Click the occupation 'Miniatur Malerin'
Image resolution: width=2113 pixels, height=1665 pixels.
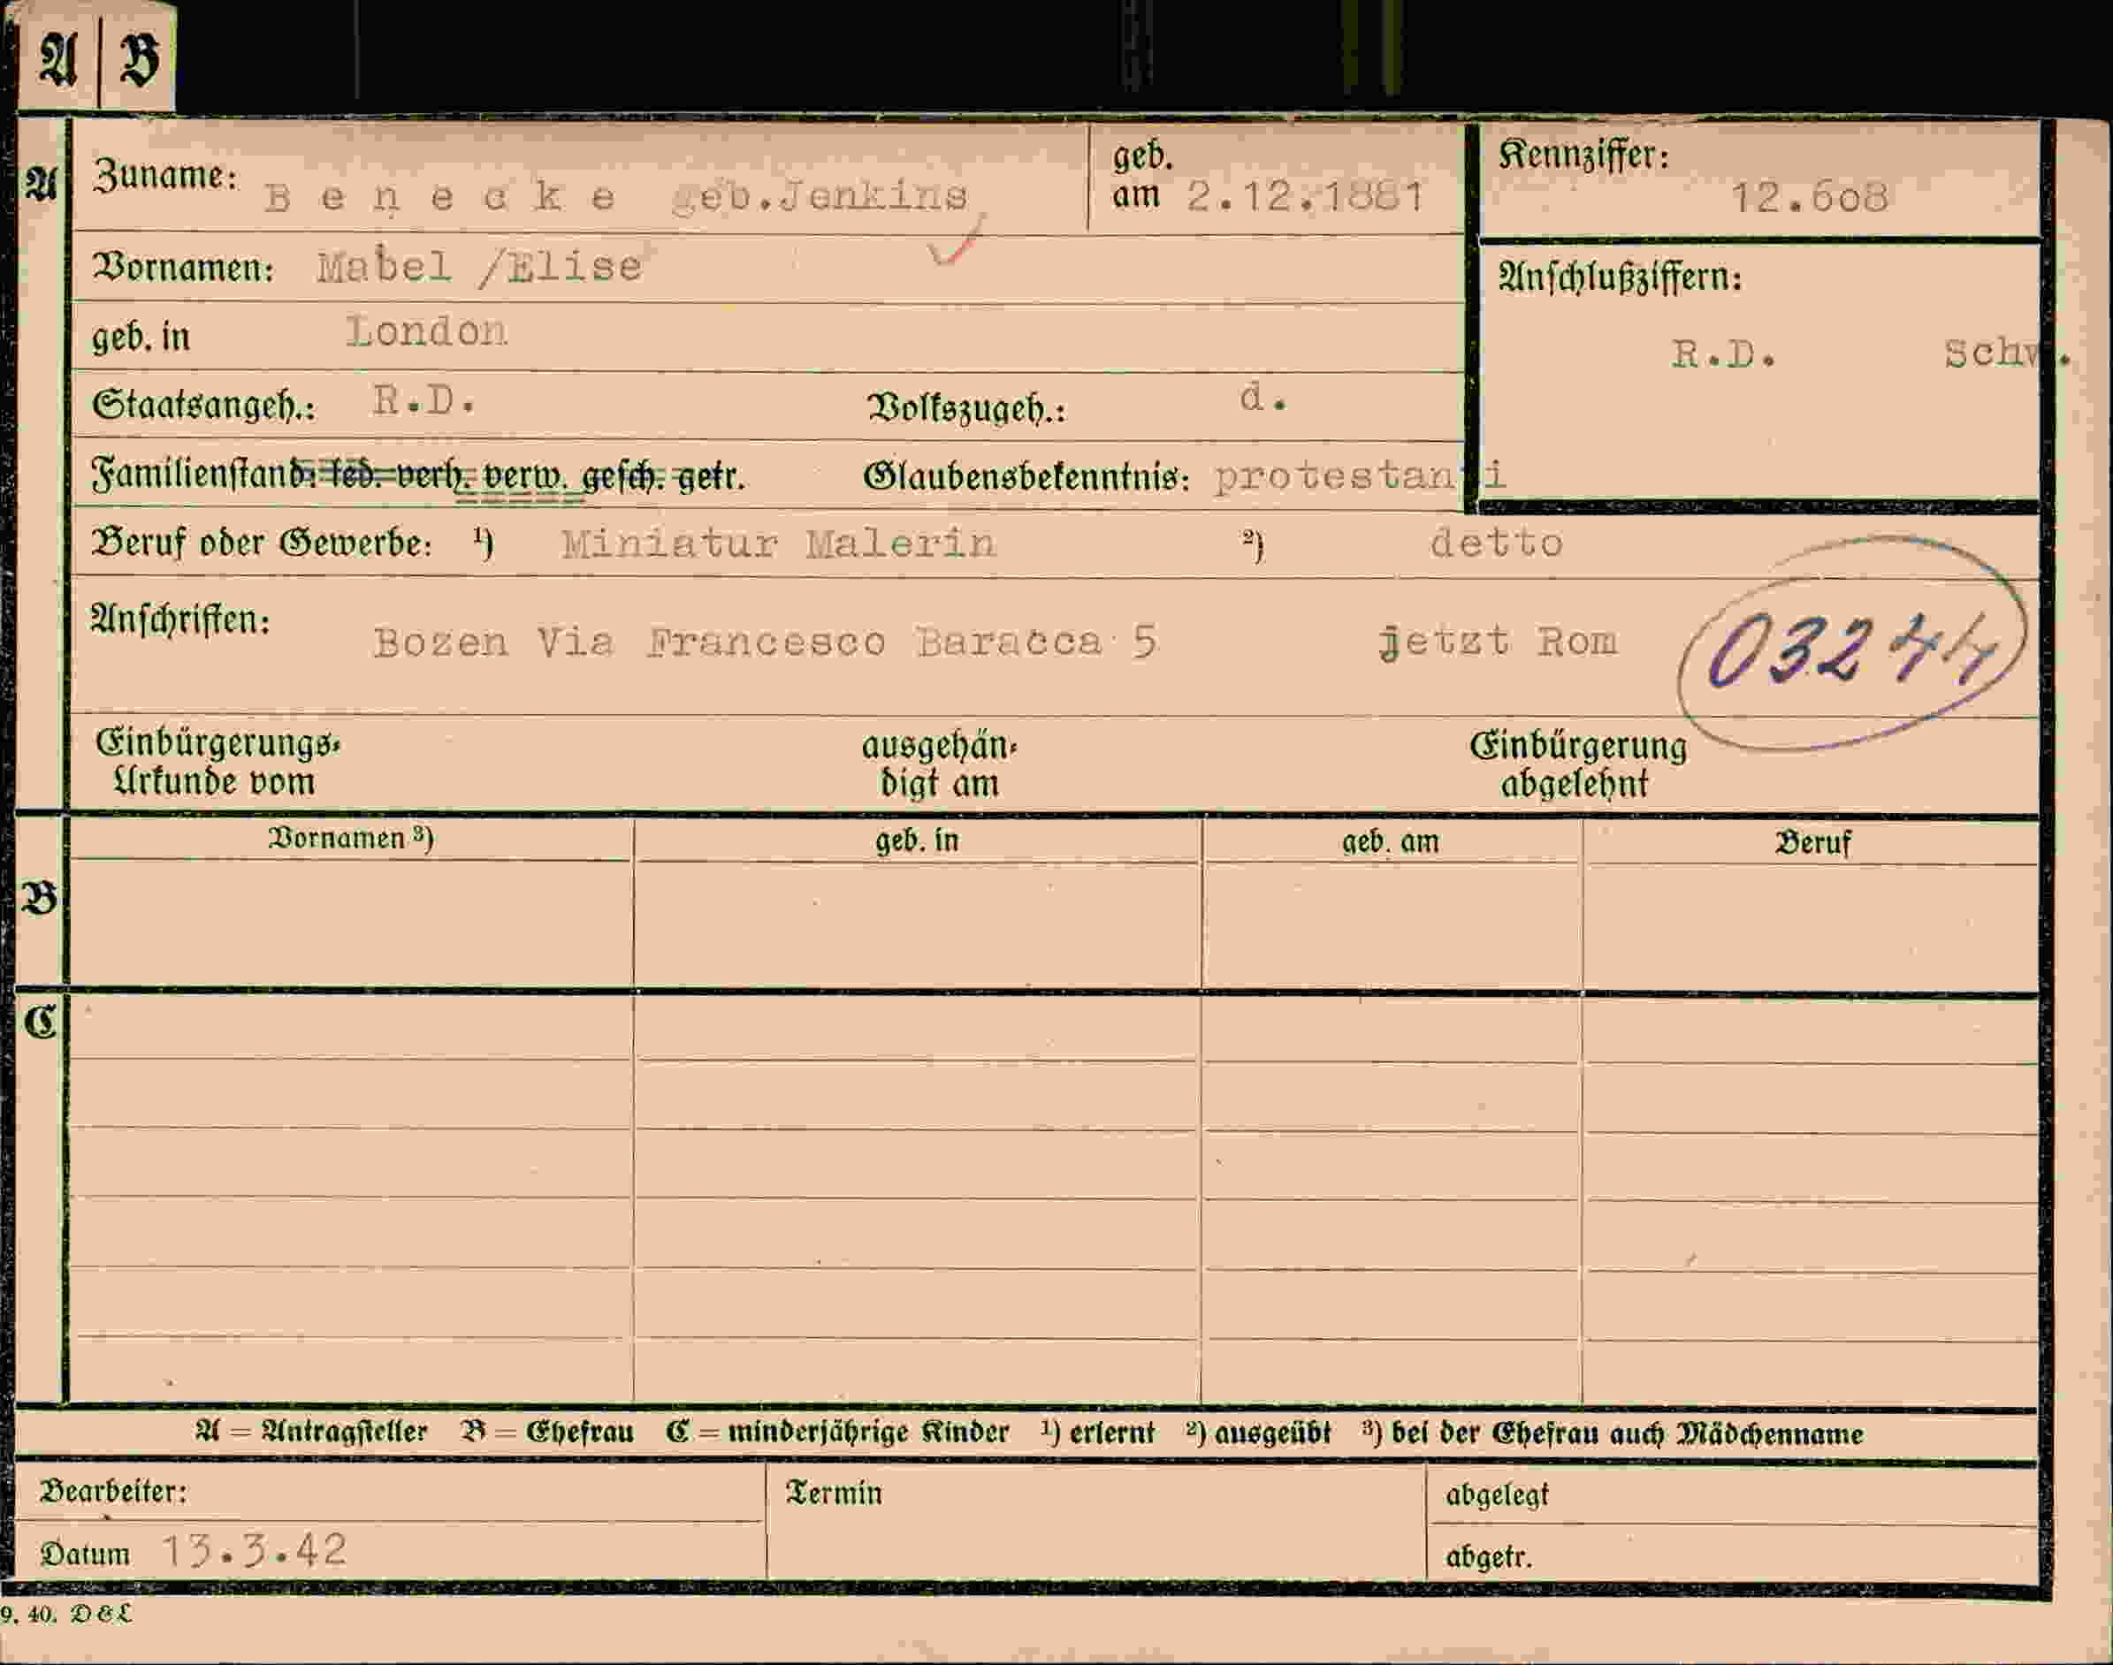coord(778,543)
